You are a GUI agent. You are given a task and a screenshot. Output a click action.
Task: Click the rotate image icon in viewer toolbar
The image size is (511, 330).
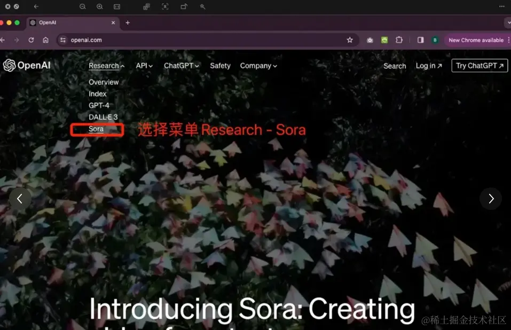(184, 6)
